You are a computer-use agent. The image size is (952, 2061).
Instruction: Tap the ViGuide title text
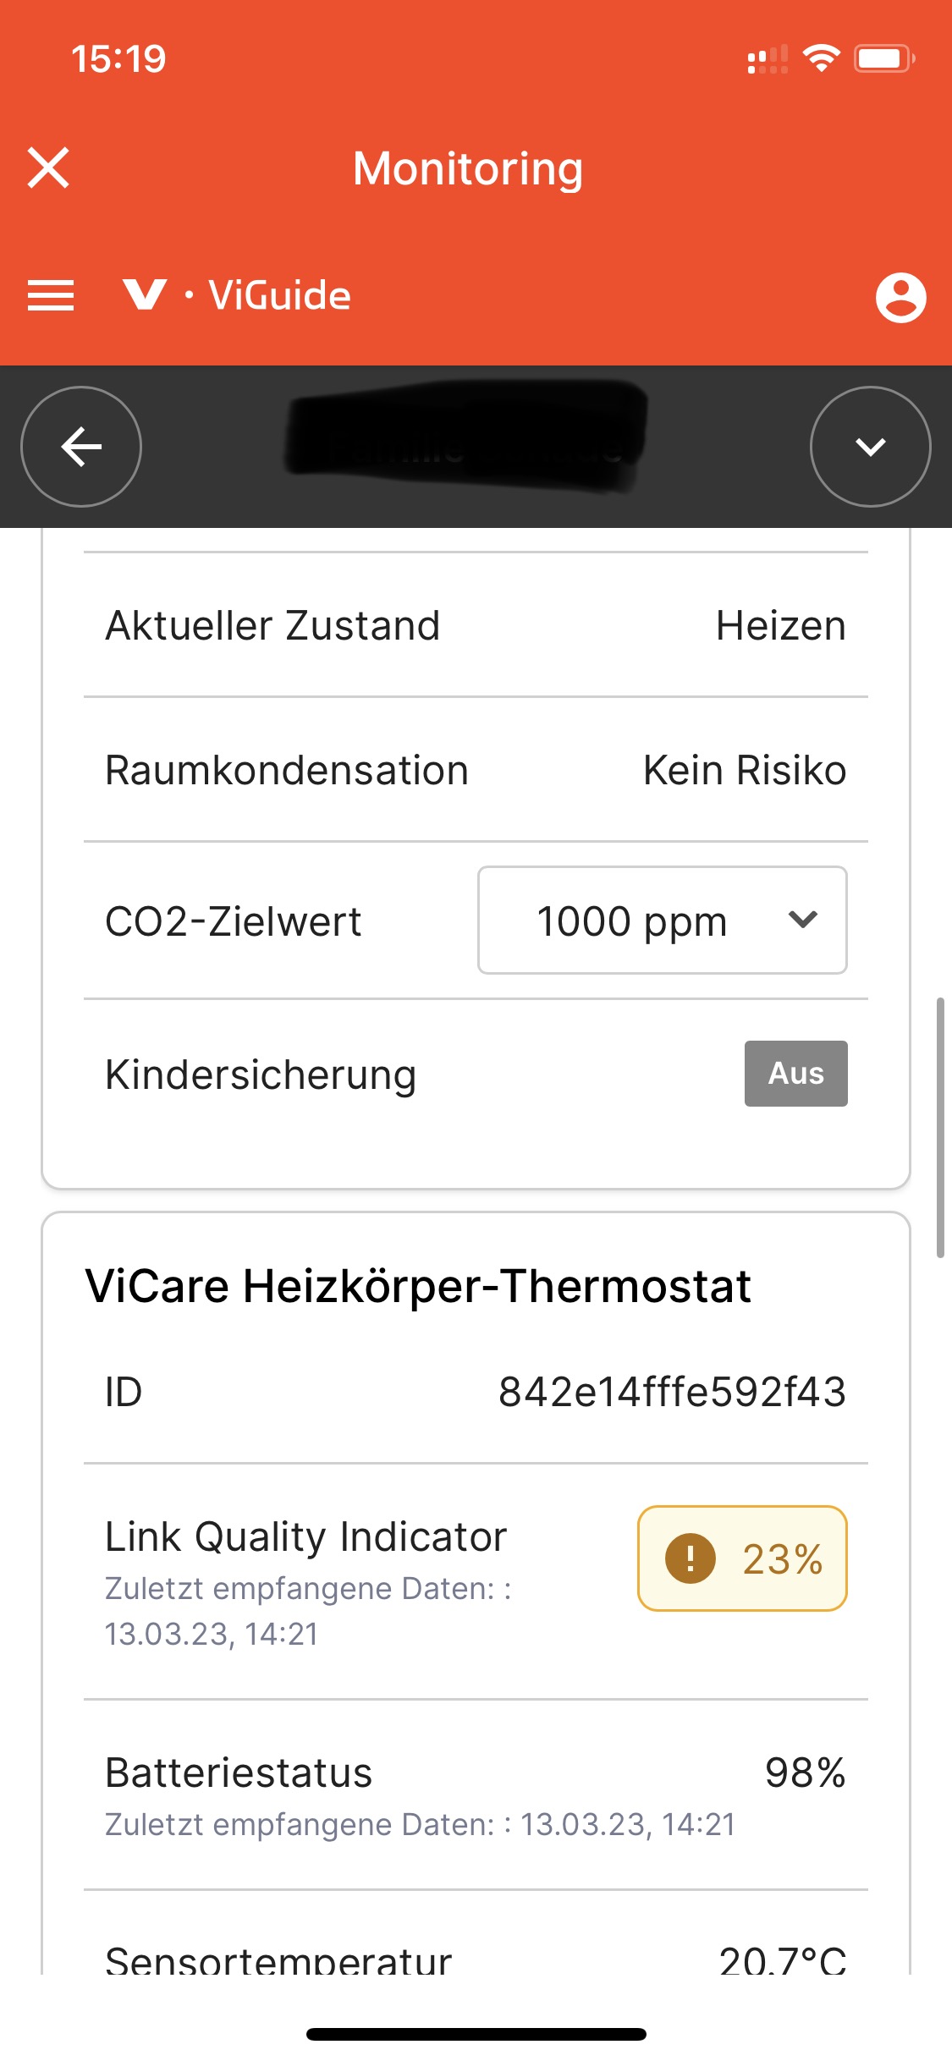(x=280, y=295)
